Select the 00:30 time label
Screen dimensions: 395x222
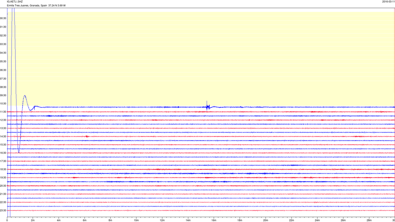(3, 18)
